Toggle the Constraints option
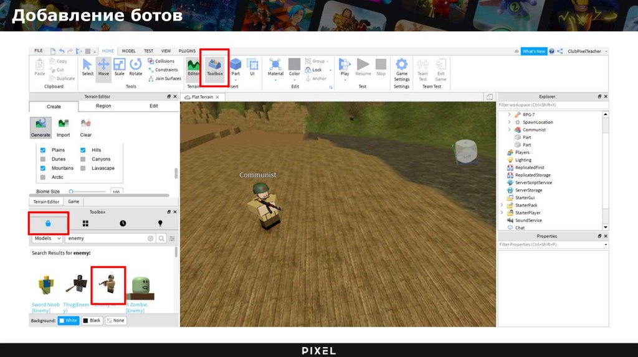 pyautogui.click(x=163, y=70)
